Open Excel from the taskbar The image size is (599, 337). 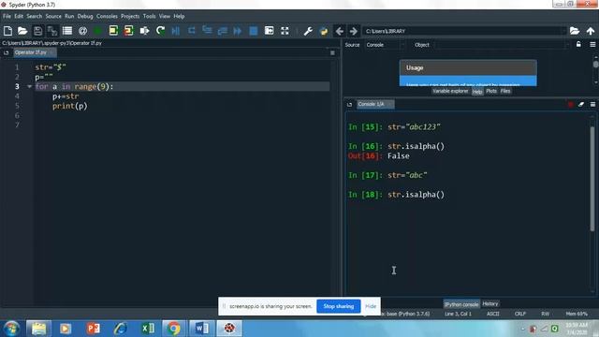[x=148, y=329]
